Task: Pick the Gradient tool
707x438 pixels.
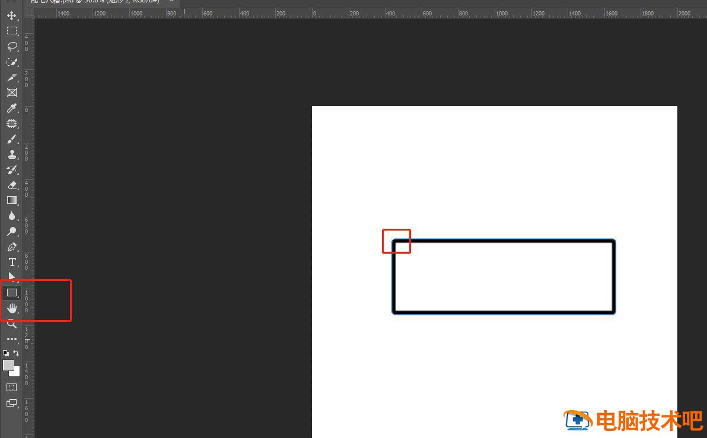Action: point(11,200)
